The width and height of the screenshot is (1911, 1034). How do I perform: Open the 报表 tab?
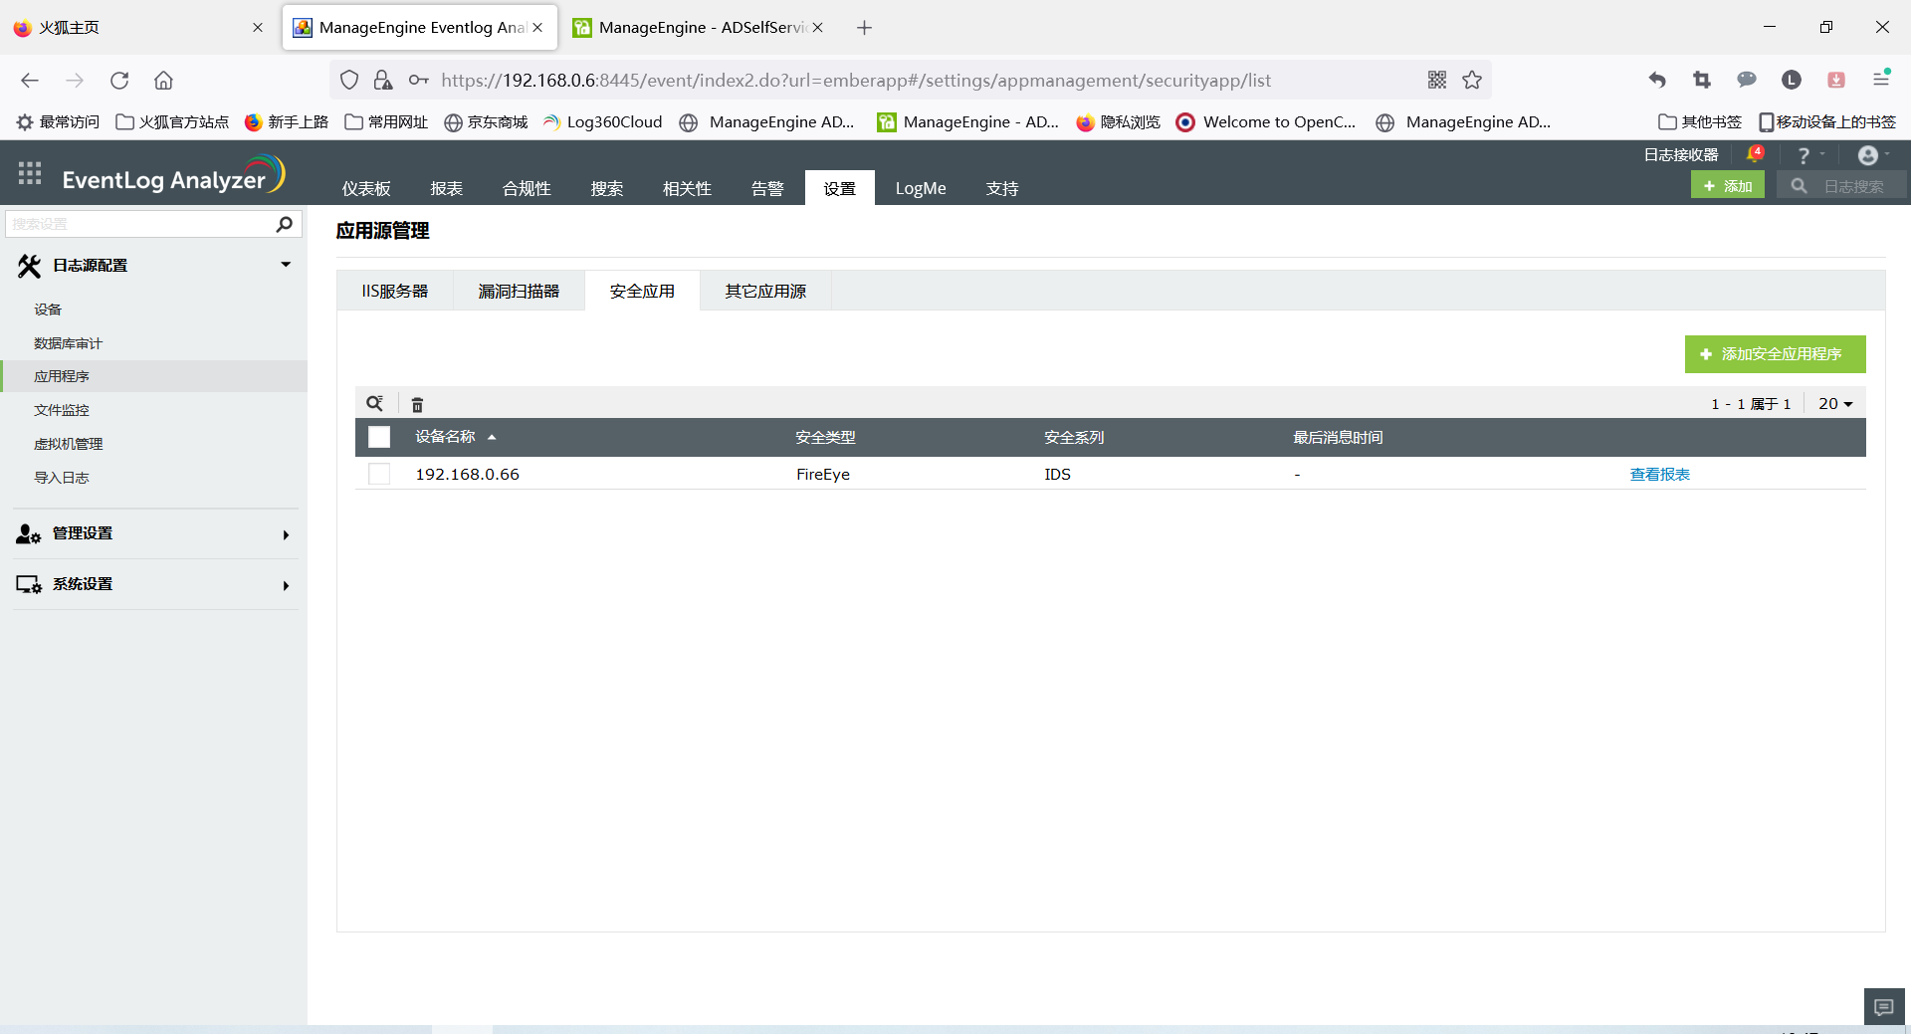[x=447, y=188]
